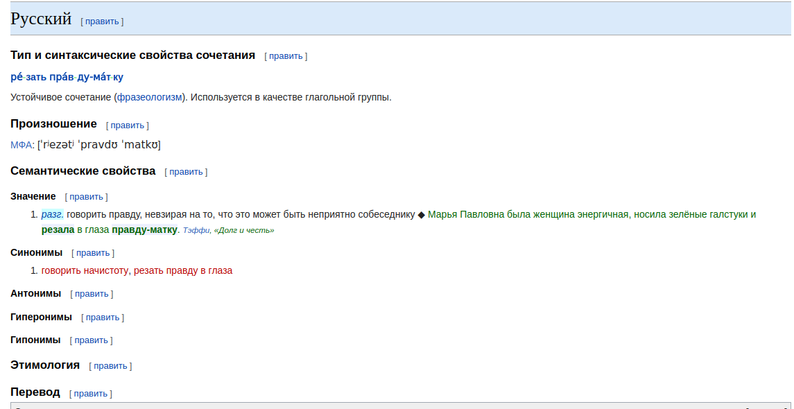Edit the Русский section
This screenshot has height=409, width=794.
102,21
